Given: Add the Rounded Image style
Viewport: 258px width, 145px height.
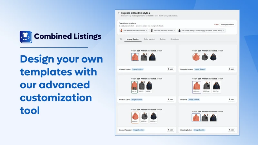Looking at the screenshot, I should pyautogui.click(x=231, y=69).
